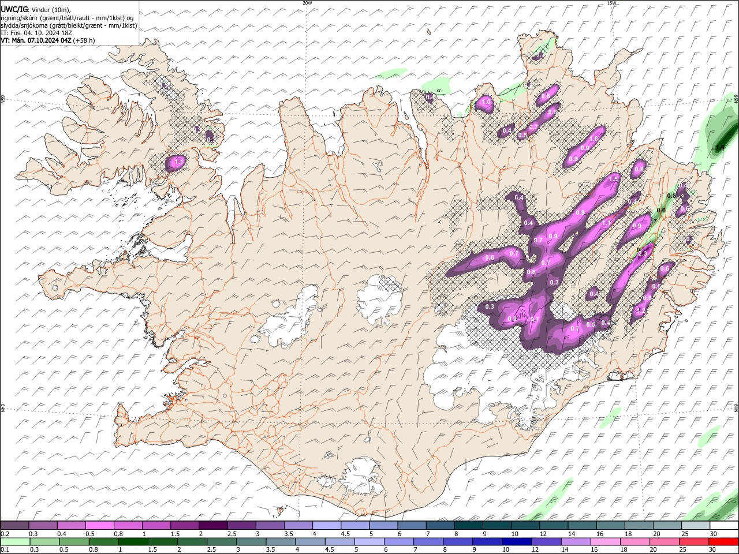Select medium green 0.5 swatch in lower legend row
This screenshot has height=554, width=739.
coord(74,541)
